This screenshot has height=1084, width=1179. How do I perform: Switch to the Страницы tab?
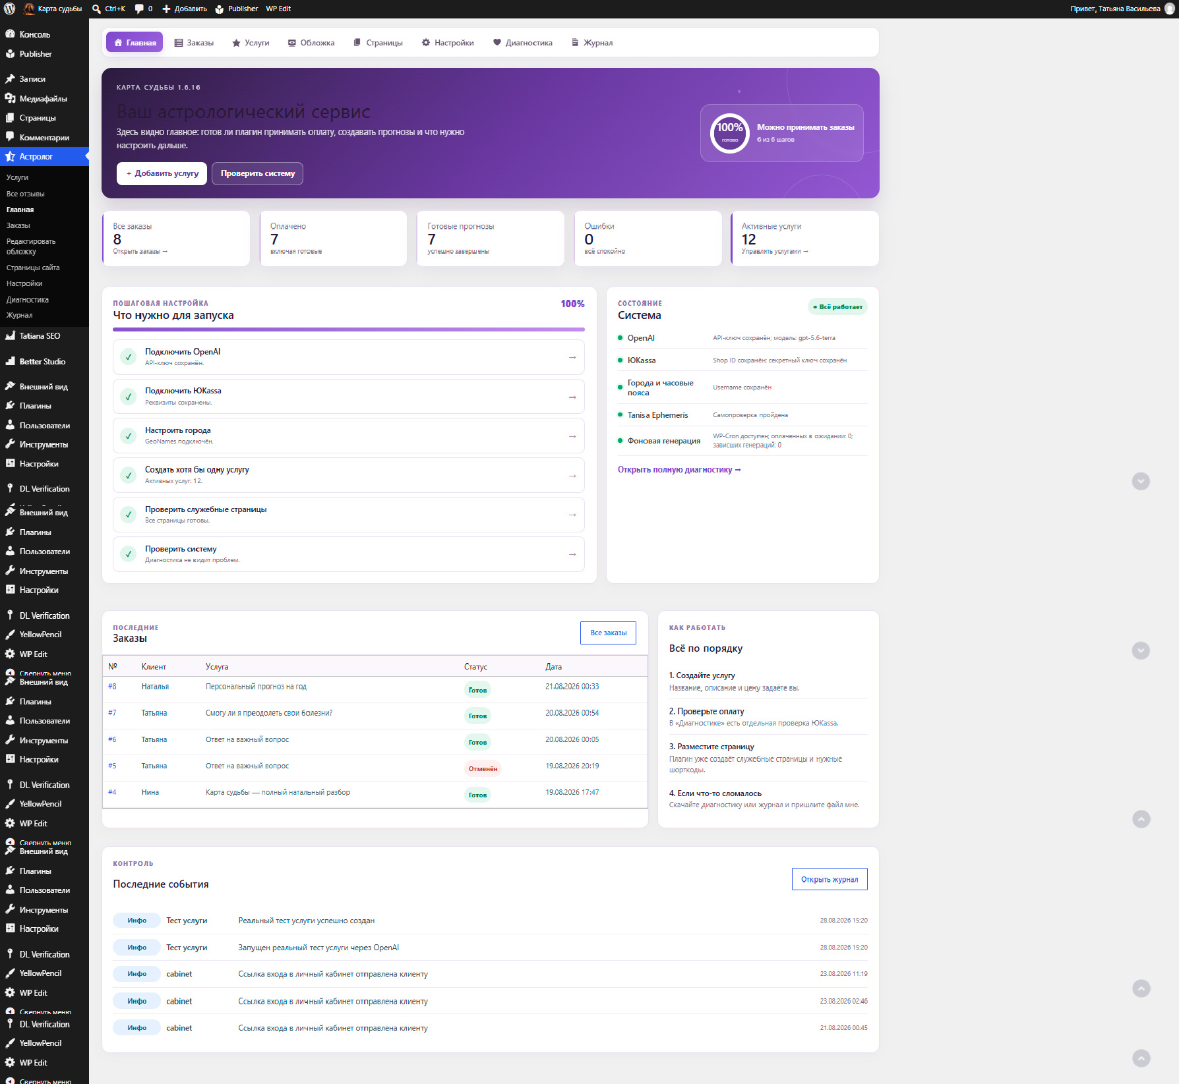(x=378, y=42)
